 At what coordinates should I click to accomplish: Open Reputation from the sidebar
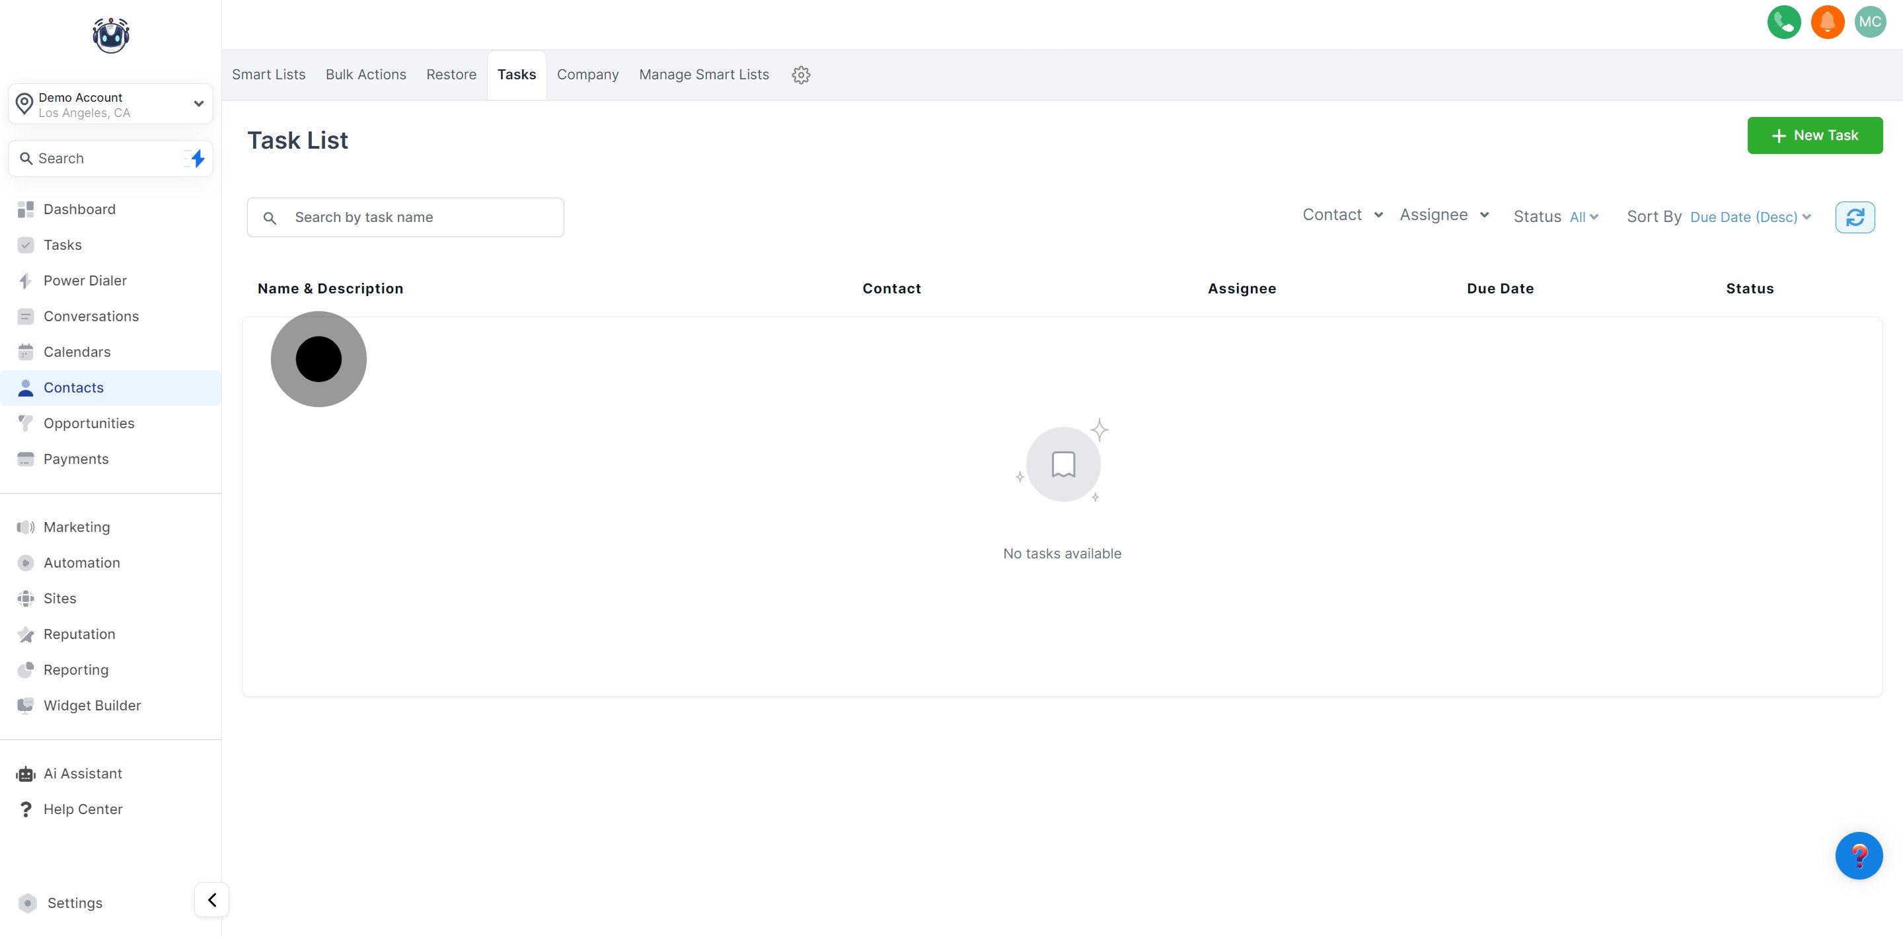click(79, 634)
